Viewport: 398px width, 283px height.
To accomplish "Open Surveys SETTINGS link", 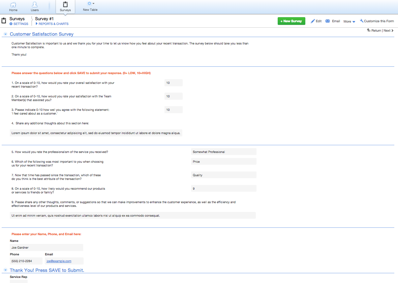I will [x=21, y=24].
